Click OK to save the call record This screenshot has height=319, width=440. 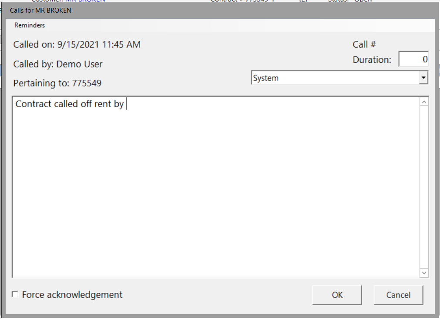coord(337,295)
